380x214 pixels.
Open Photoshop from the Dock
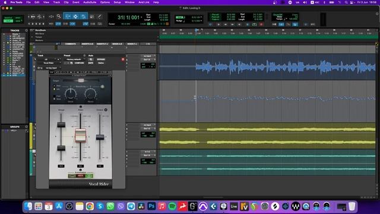click(151, 206)
